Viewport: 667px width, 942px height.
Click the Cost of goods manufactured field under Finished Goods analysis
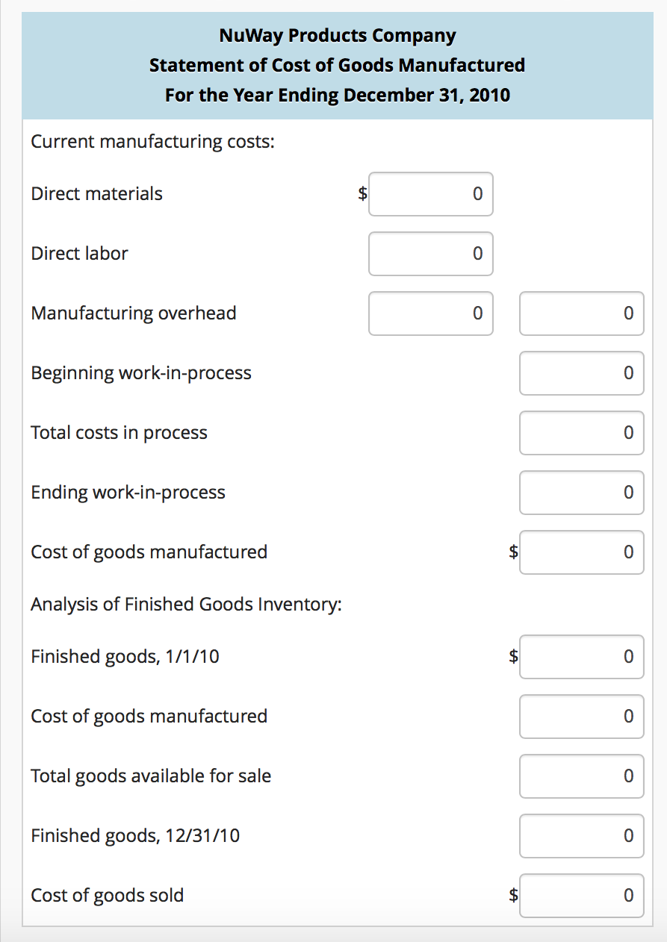[x=582, y=717]
